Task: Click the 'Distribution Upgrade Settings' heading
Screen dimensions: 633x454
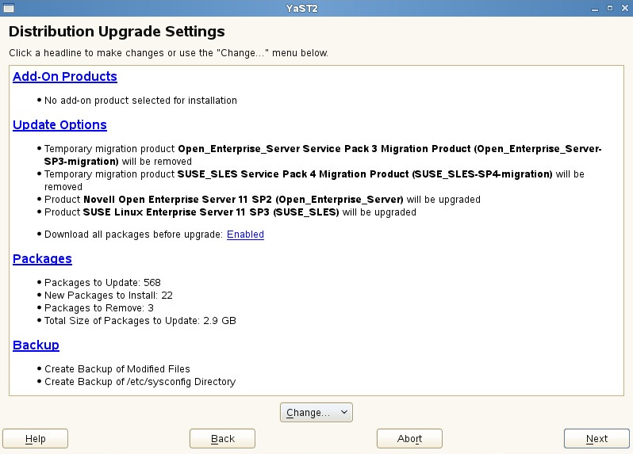Action: click(117, 32)
